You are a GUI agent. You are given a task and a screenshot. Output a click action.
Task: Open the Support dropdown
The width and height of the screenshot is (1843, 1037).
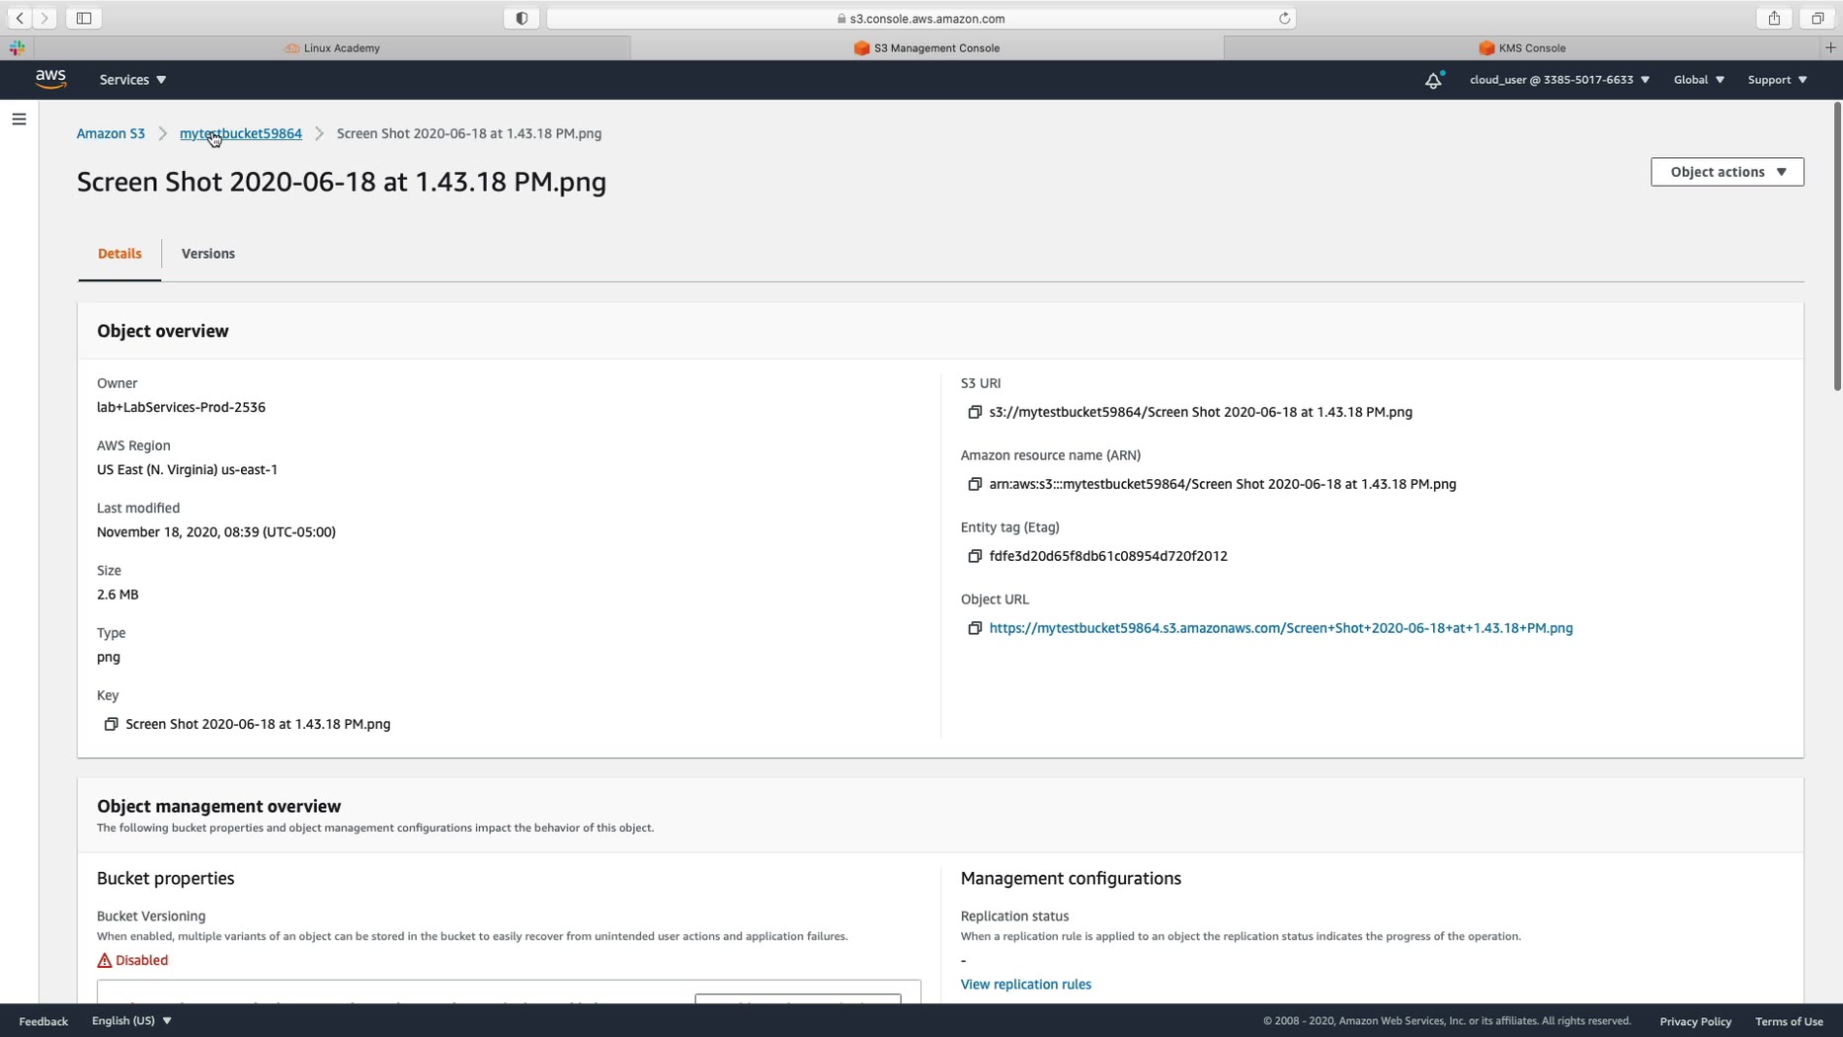click(x=1777, y=80)
